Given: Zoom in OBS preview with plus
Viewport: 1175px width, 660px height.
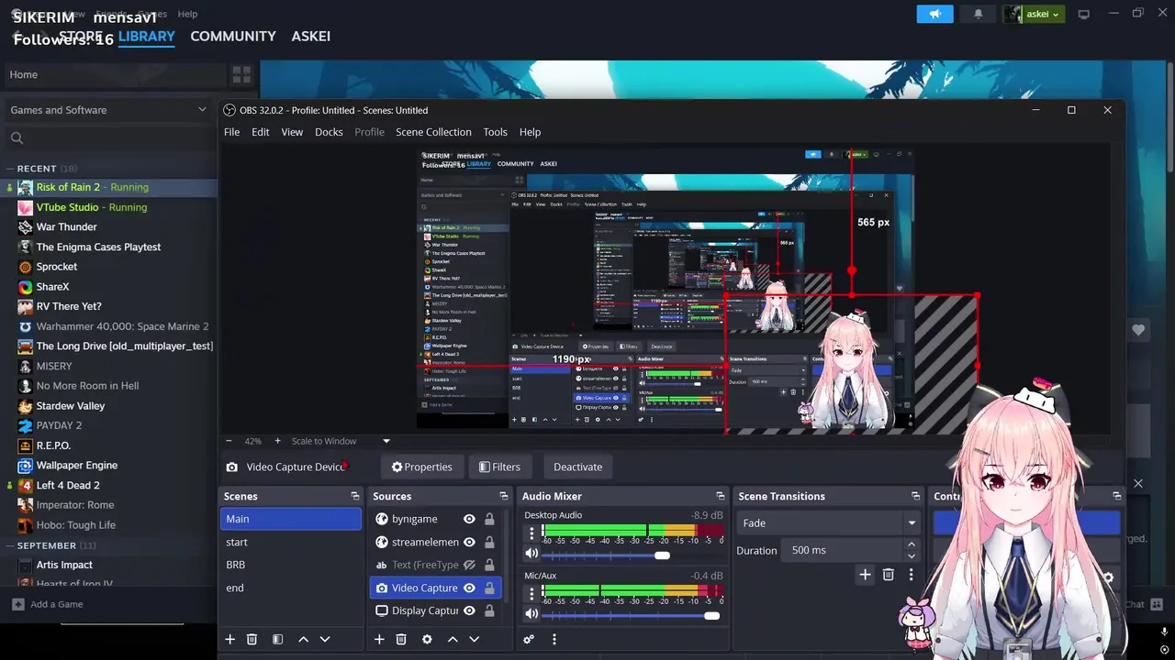Looking at the screenshot, I should 277,441.
